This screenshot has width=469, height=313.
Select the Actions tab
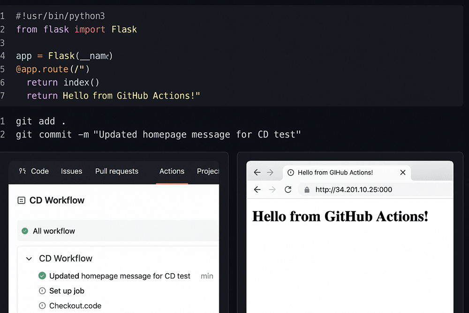pyautogui.click(x=172, y=171)
